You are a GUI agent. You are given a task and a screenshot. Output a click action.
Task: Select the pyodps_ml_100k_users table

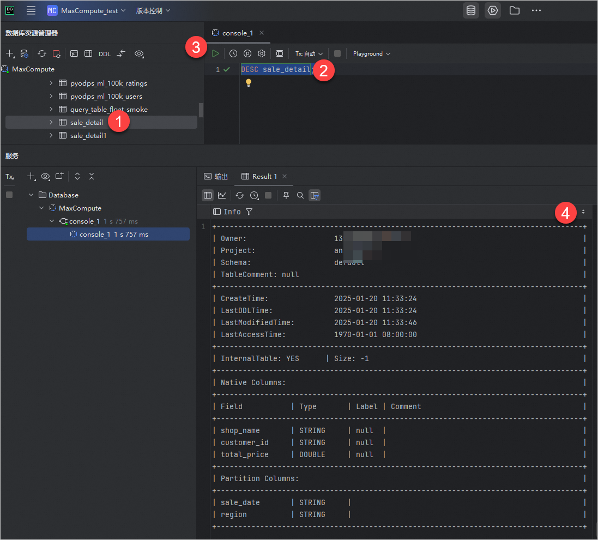106,97
